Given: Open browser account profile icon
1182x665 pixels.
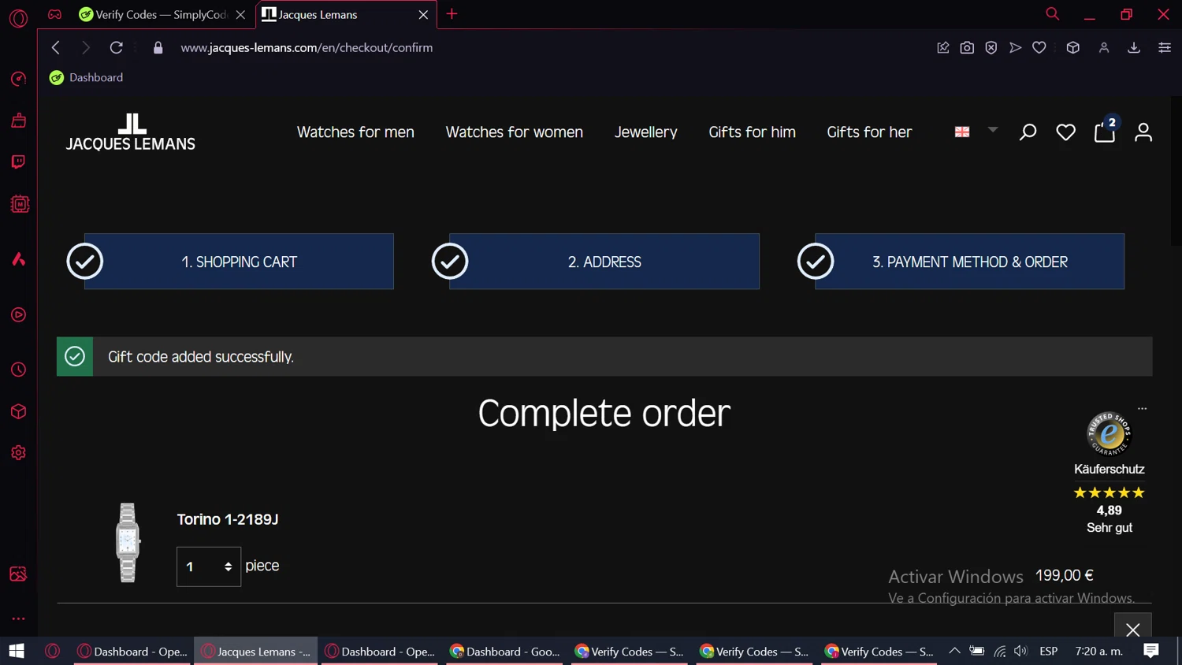Looking at the screenshot, I should (x=1104, y=47).
